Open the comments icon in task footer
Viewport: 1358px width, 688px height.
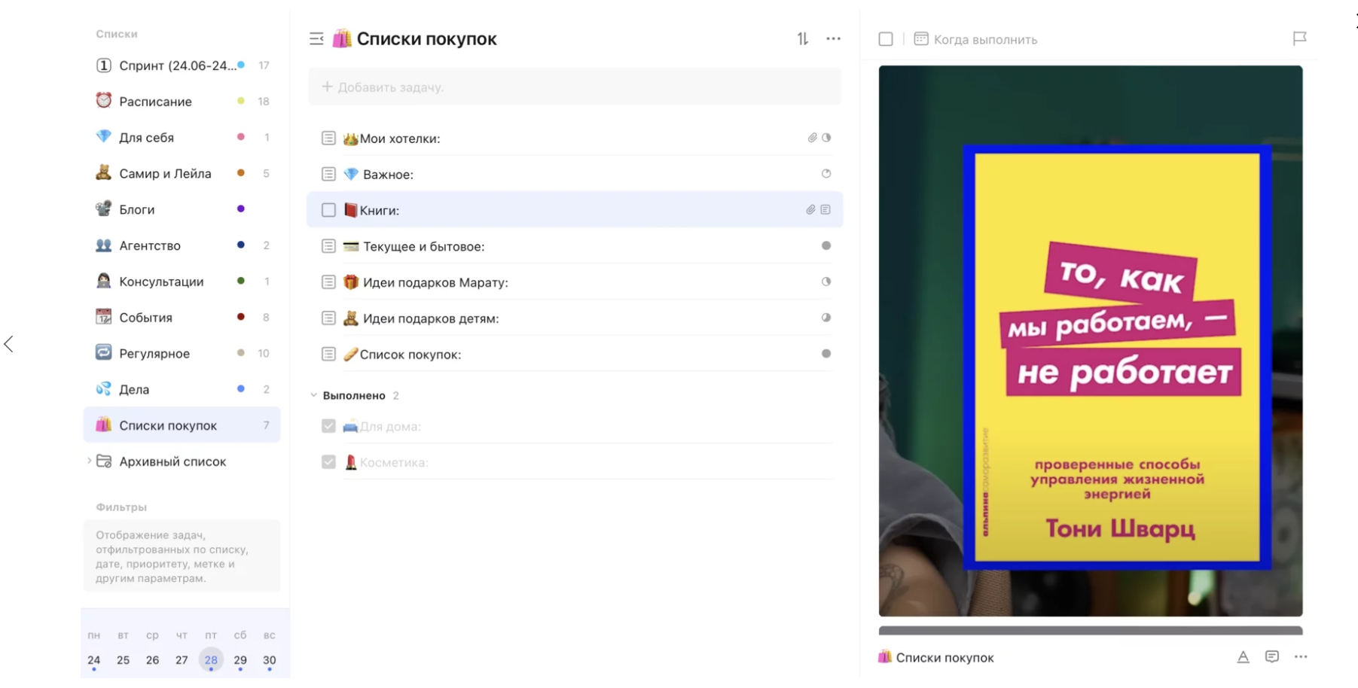click(x=1272, y=657)
